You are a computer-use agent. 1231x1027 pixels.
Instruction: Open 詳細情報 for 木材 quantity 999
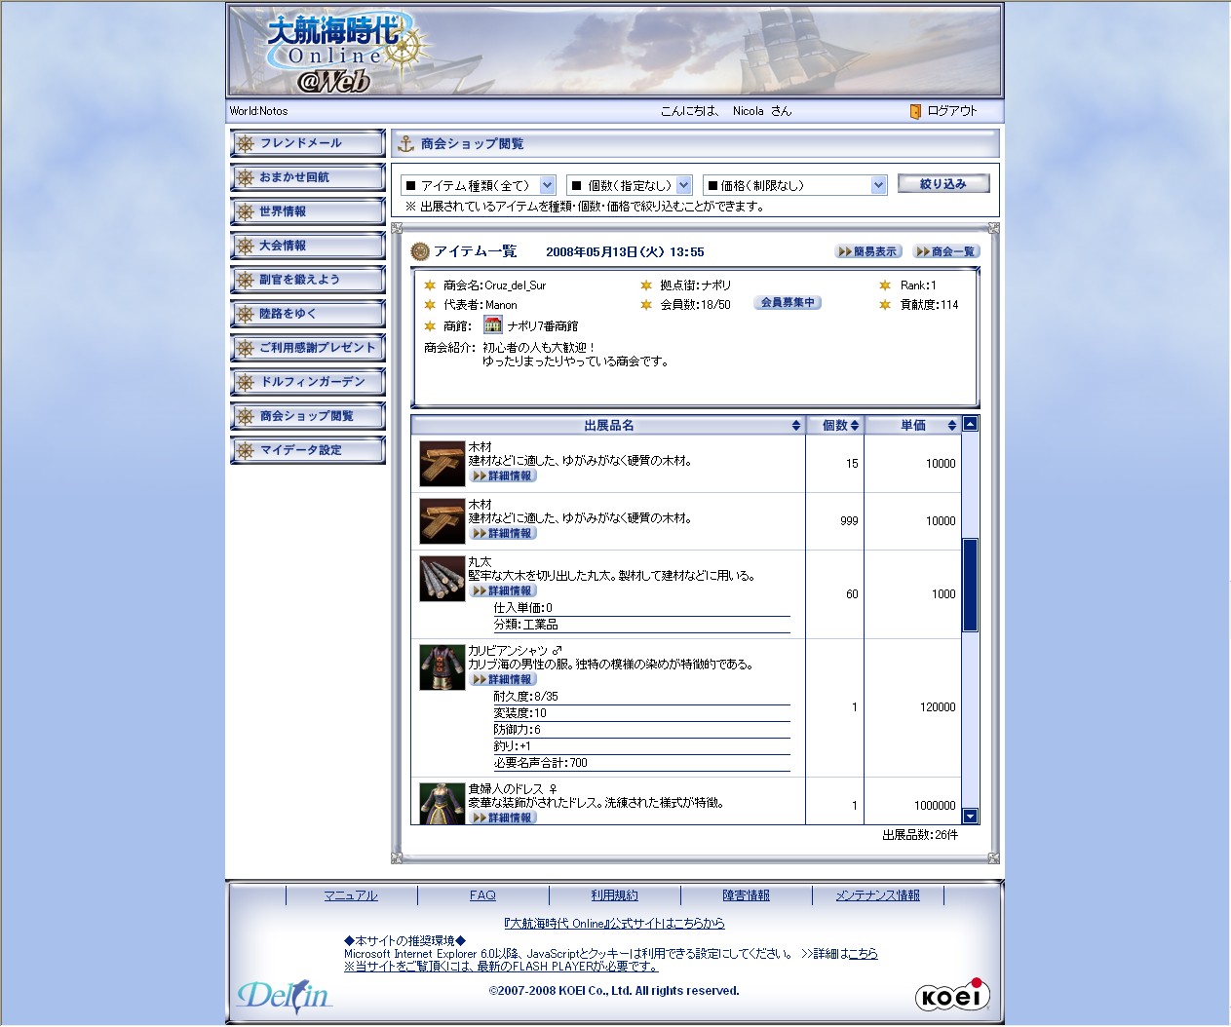[x=503, y=534]
